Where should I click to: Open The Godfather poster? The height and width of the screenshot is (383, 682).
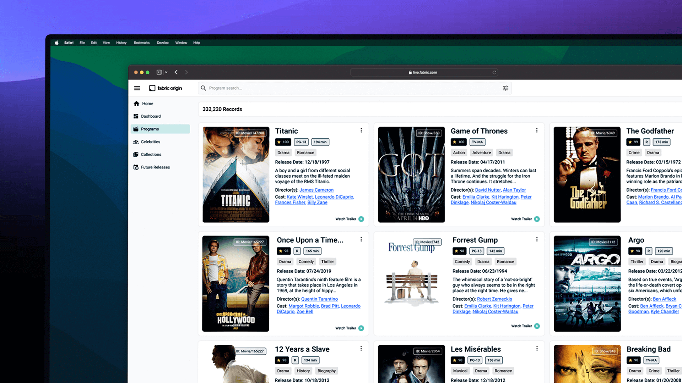tap(587, 174)
